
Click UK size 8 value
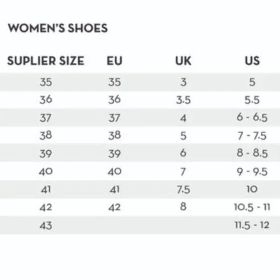pyautogui.click(x=183, y=207)
